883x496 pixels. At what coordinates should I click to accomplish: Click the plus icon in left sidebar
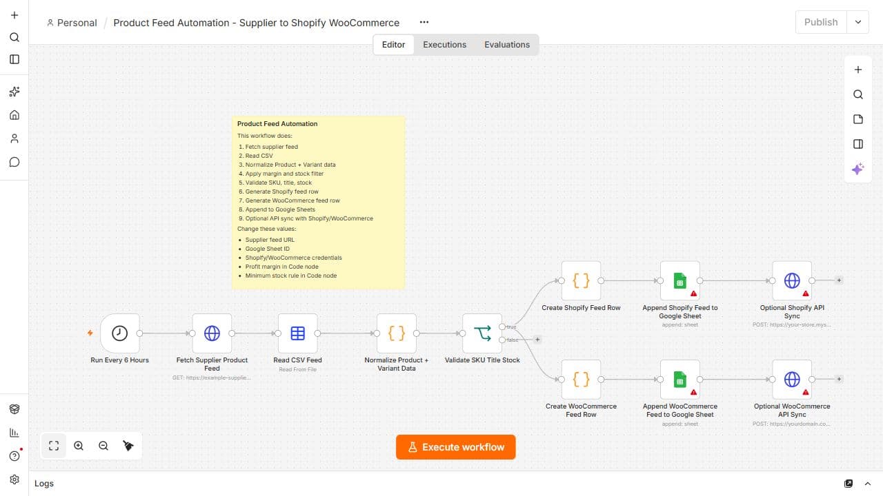coord(14,15)
